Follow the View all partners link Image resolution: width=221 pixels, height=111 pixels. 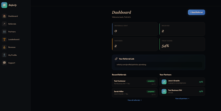tap(182, 98)
